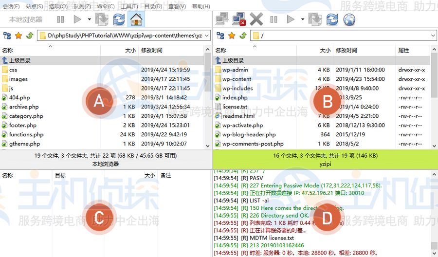Click the home icon in the local toolbar

136,19
